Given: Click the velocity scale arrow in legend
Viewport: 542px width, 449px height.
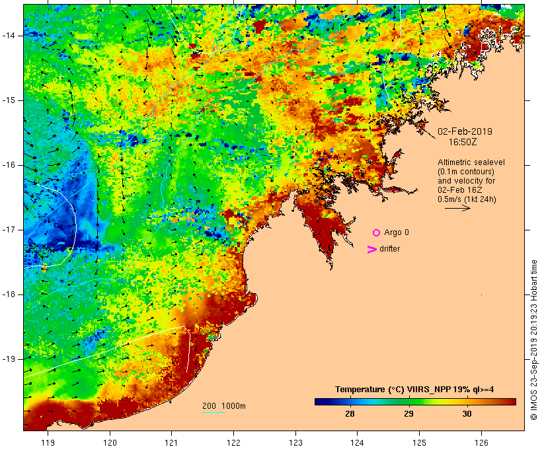Looking at the screenshot, I should click(457, 208).
